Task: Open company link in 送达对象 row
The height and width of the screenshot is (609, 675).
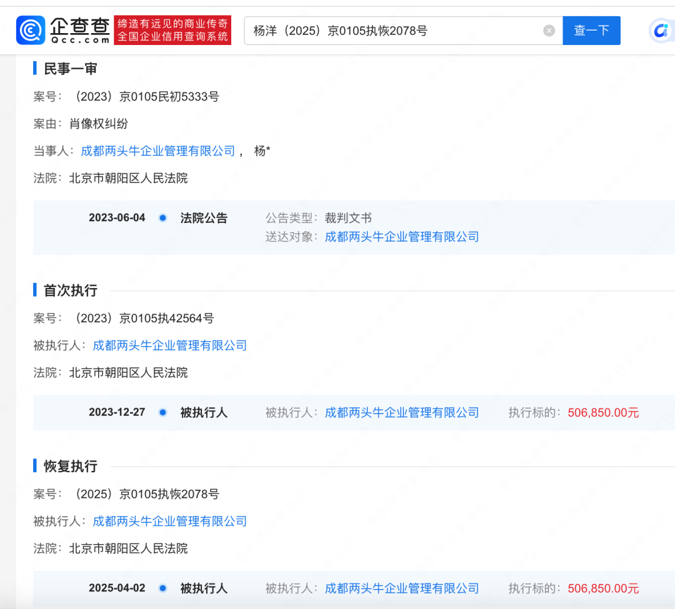Action: coord(402,237)
